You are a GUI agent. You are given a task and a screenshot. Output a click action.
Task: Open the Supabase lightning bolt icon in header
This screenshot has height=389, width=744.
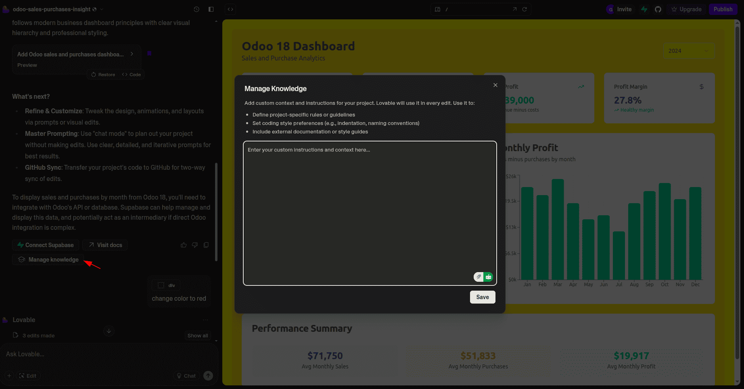click(x=644, y=9)
